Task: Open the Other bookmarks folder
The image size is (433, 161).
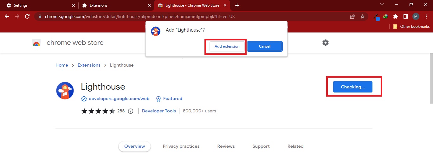Action: (x=411, y=27)
